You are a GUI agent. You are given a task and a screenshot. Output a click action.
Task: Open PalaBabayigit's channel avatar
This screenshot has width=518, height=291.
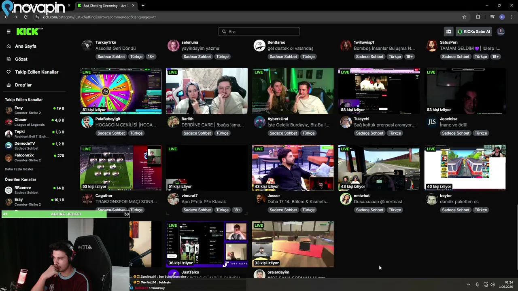tap(87, 122)
